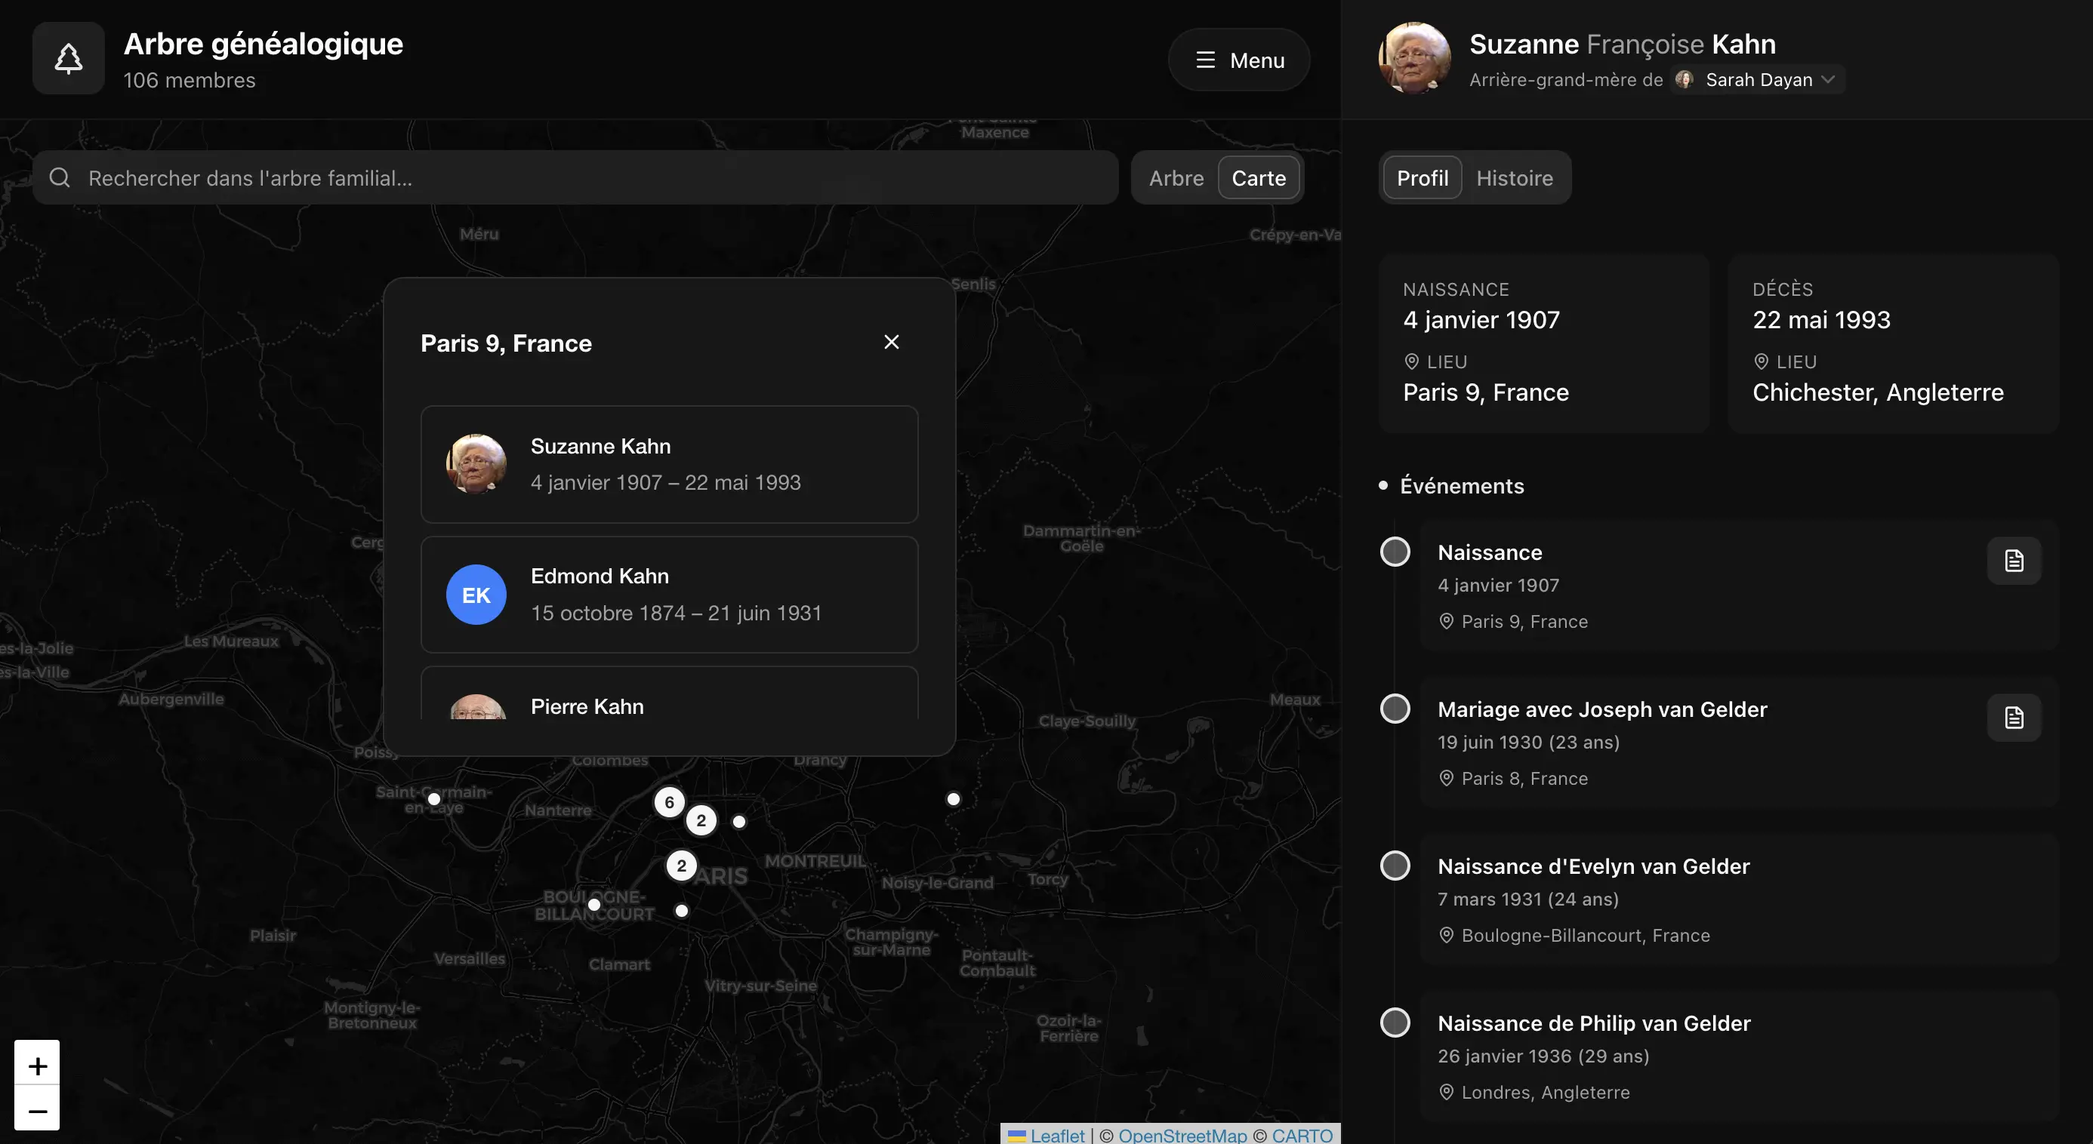Image resolution: width=2093 pixels, height=1144 pixels.
Task: Open the OpenStreetMap attribution link
Action: (x=1182, y=1135)
